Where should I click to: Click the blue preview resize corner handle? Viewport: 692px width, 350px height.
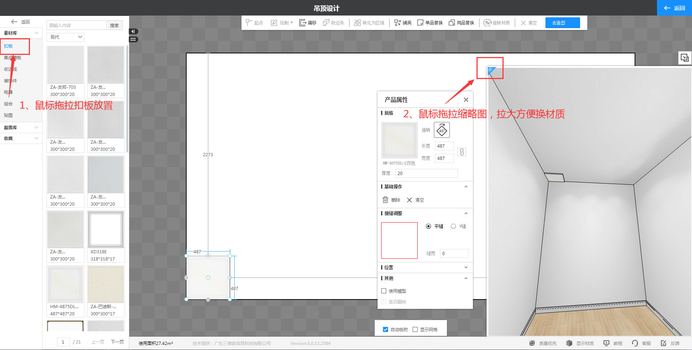coord(491,70)
